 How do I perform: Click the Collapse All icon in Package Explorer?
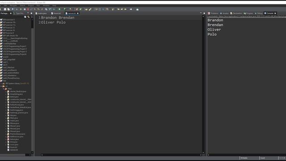click(x=25, y=17)
